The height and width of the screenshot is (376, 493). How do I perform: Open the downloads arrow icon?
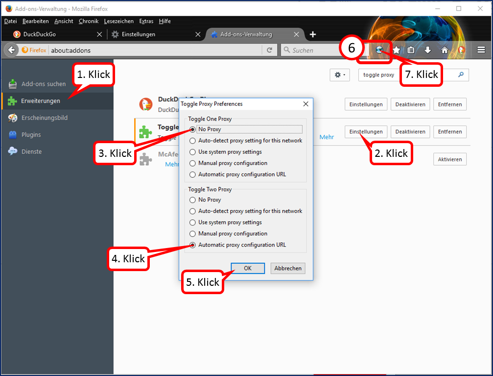pos(427,50)
